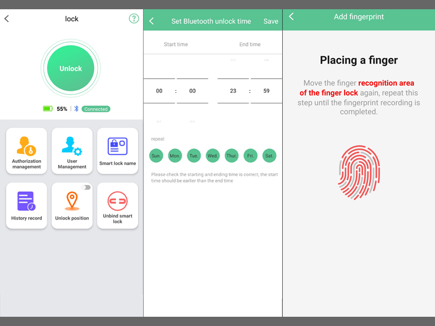Click the 'Add fingerprint' title
The width and height of the screenshot is (435, 326).
click(359, 17)
